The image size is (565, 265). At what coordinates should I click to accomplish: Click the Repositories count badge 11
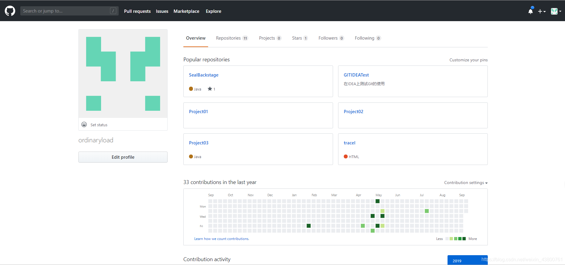click(245, 38)
